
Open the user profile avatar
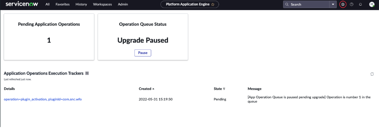372,4
